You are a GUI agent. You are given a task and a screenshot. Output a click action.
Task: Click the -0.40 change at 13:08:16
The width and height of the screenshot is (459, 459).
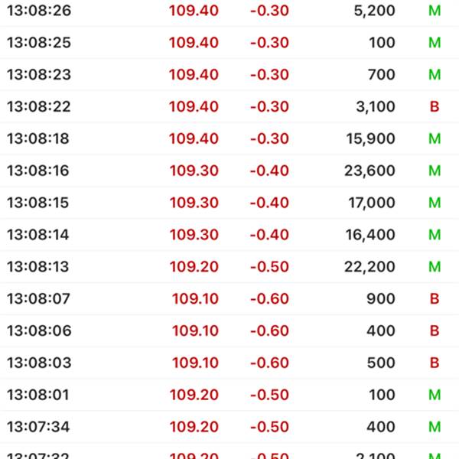269,171
